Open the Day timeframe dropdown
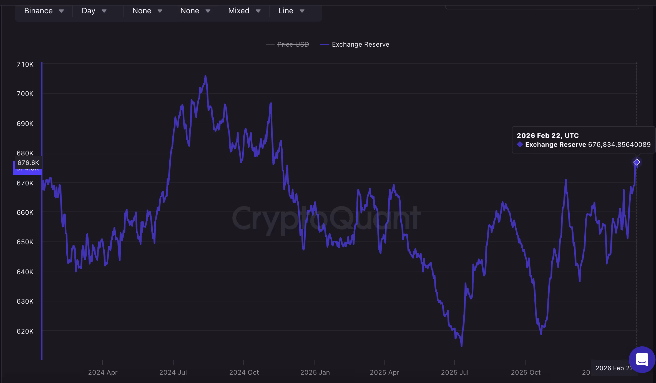656x383 pixels. click(x=88, y=11)
